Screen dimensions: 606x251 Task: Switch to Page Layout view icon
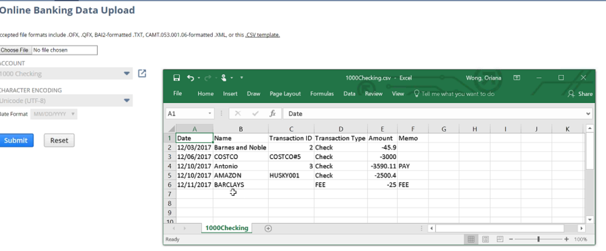(486, 239)
